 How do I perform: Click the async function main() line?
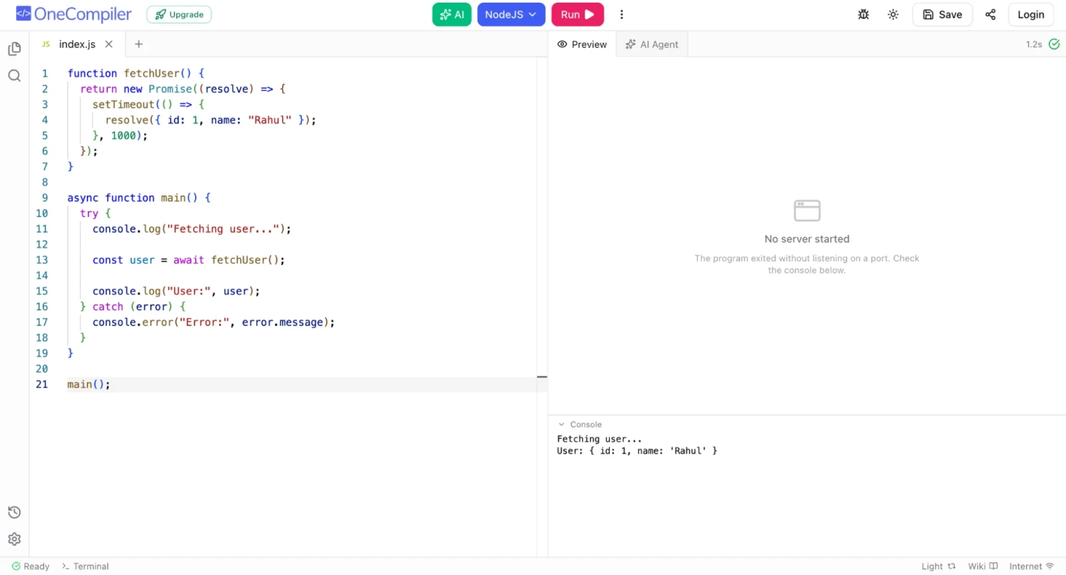[139, 198]
